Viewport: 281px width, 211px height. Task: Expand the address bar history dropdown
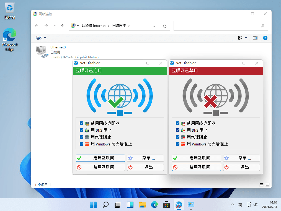coord(154,26)
